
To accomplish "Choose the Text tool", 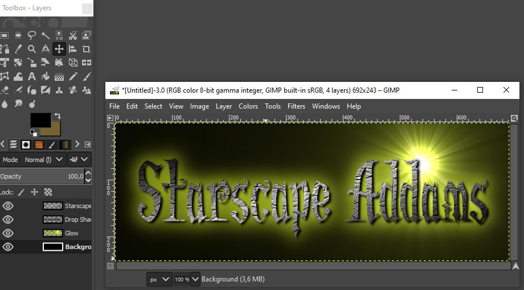I will tap(32, 76).
